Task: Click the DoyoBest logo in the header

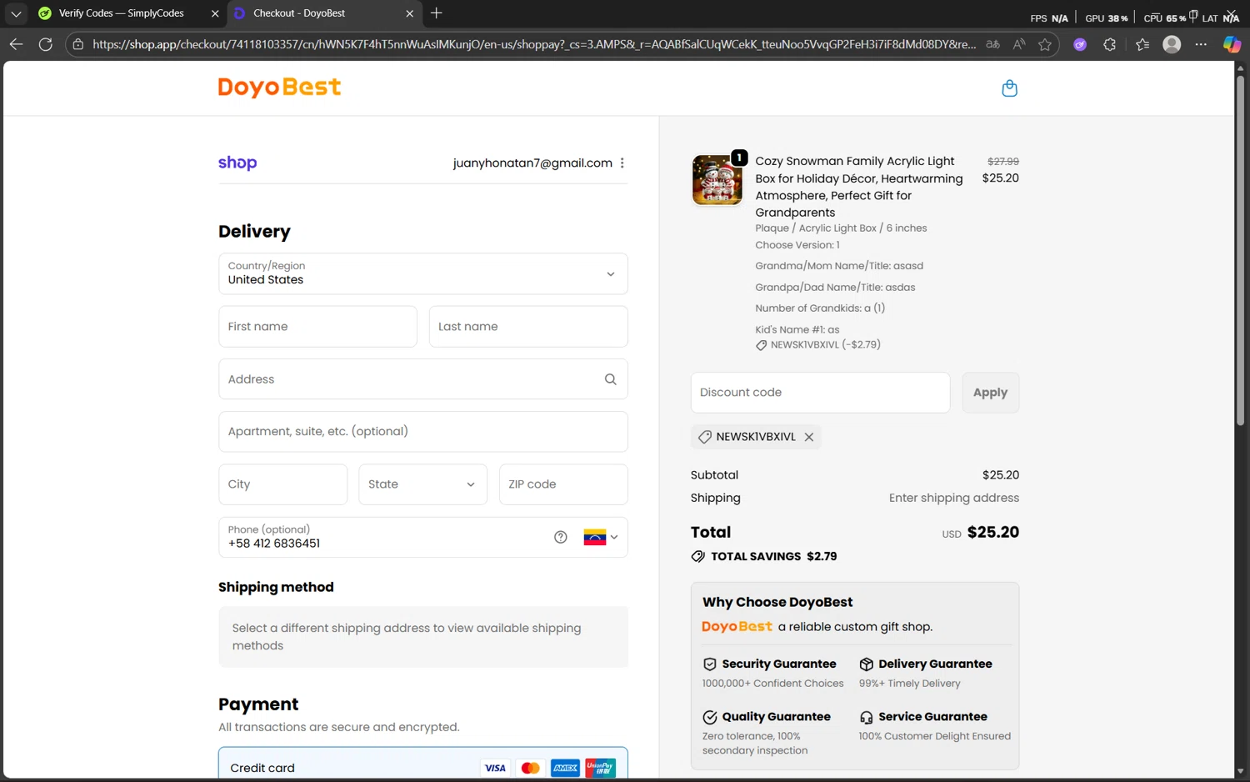Action: click(x=279, y=87)
